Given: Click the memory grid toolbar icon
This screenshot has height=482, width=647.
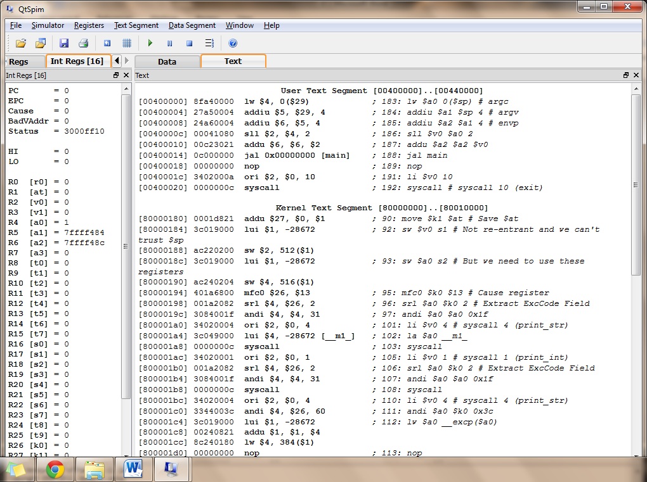Looking at the screenshot, I should pyautogui.click(x=126, y=42).
